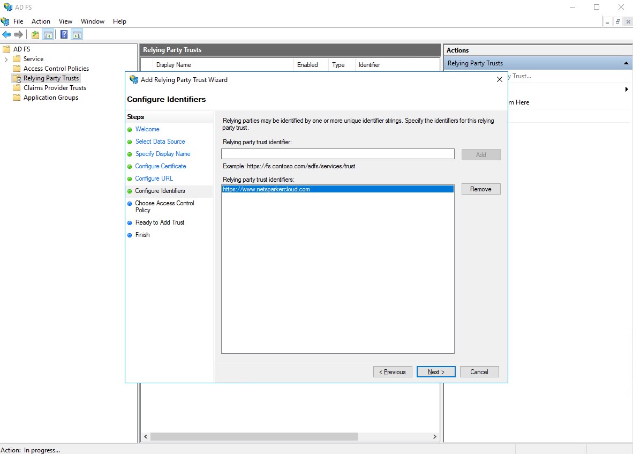Toggle the console tree visibility
Image resolution: width=633 pixels, height=454 pixels.
(48, 34)
